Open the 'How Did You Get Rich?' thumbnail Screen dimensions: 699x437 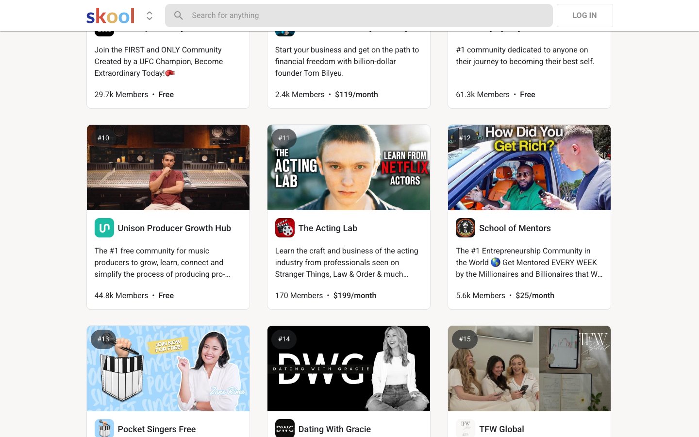pyautogui.click(x=529, y=168)
